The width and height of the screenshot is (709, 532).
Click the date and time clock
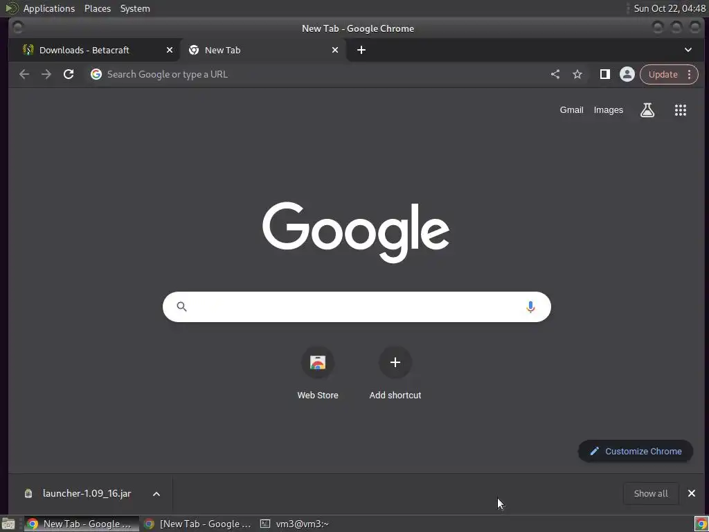tap(670, 8)
